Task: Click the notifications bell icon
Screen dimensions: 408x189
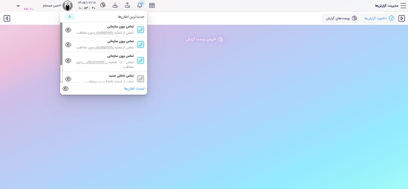Action: 140,5
